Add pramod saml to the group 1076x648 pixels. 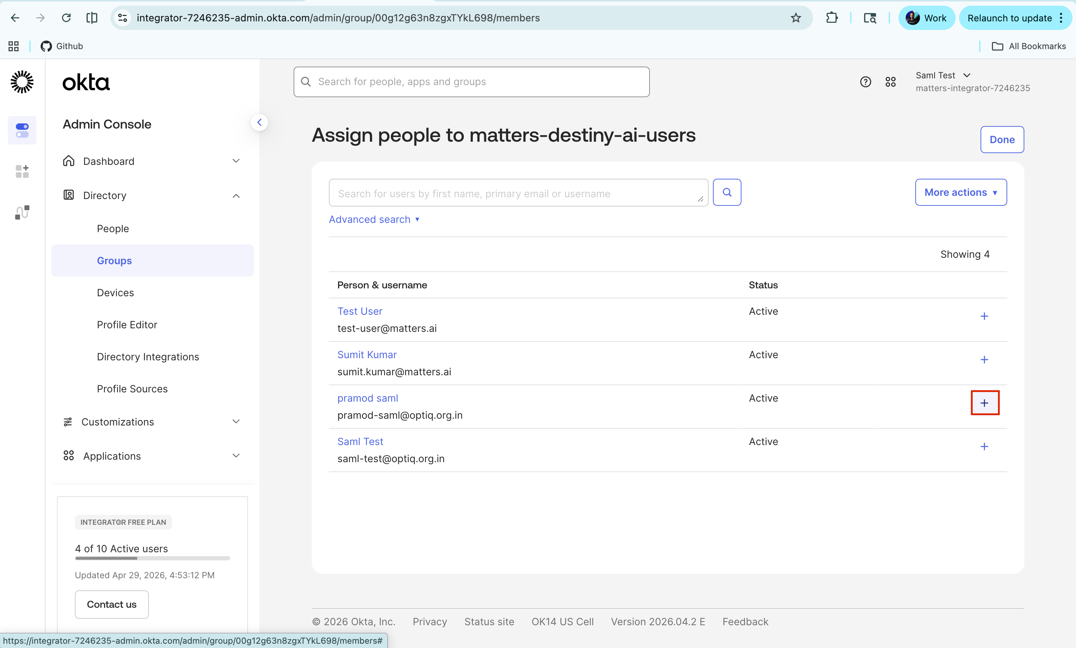pos(984,403)
